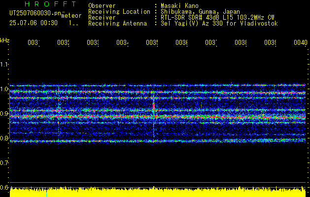Click the cyan marker in the yellow signal bar
The height and width of the screenshot is (197, 310).
click(x=46, y=194)
